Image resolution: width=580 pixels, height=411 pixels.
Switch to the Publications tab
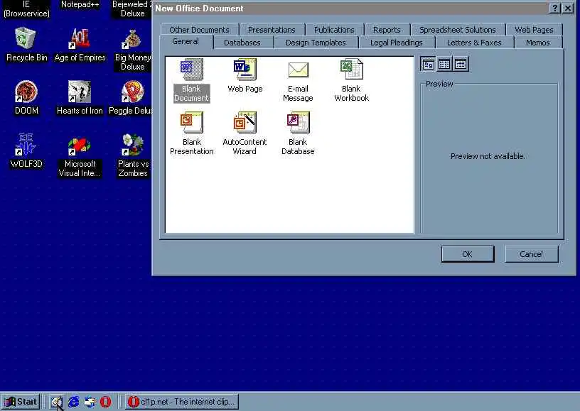[x=334, y=30]
